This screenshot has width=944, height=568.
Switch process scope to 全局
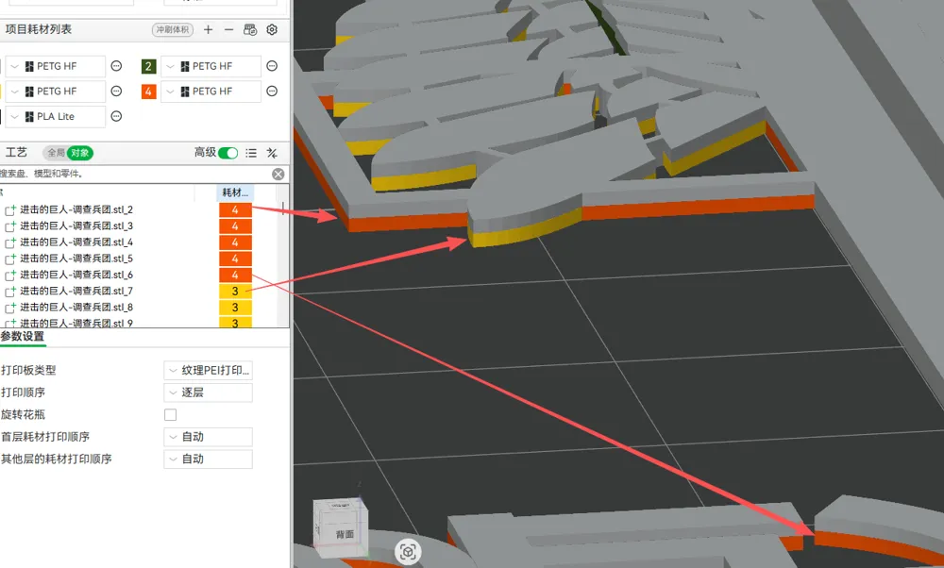pos(56,153)
